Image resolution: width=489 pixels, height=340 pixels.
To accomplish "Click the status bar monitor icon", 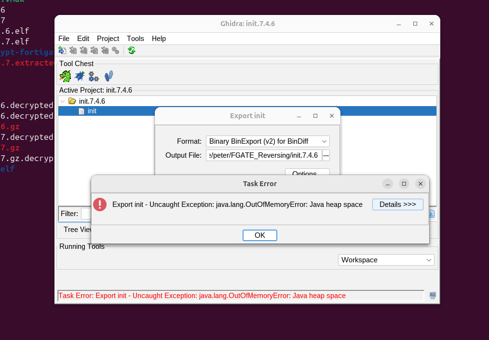I will click(x=433, y=296).
